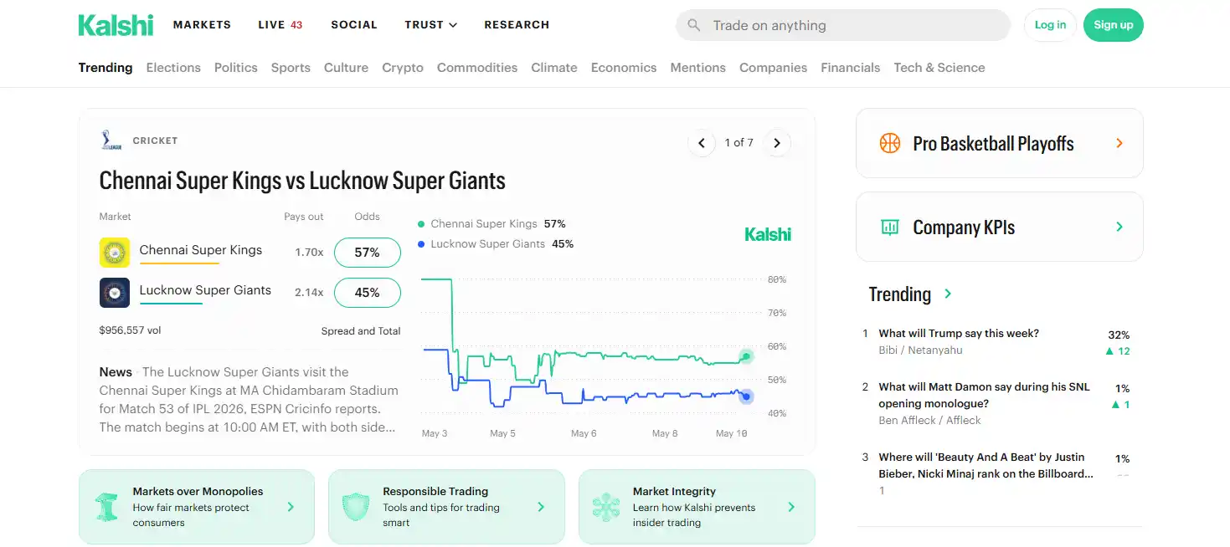Viewport: 1230px width, 547px height.
Task: Select the Financials category tab
Action: click(850, 68)
